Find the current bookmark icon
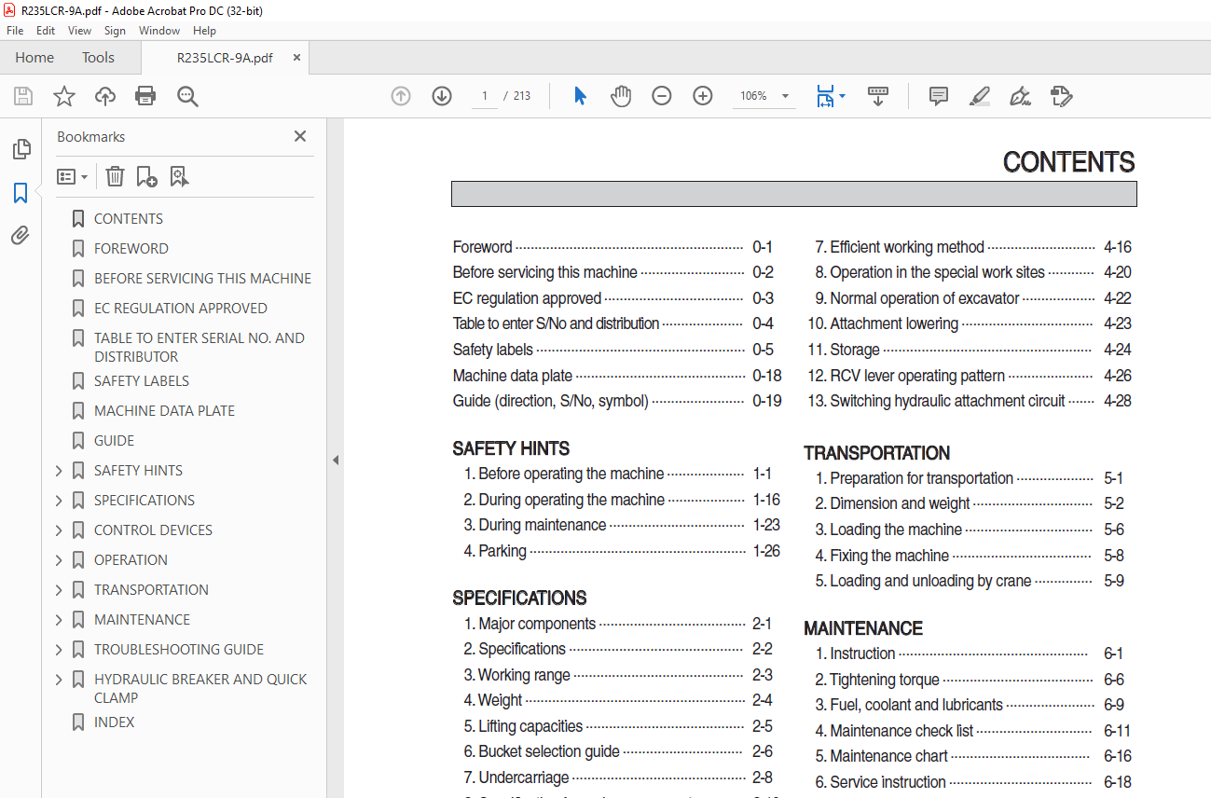The width and height of the screenshot is (1211, 798). pyautogui.click(x=179, y=176)
